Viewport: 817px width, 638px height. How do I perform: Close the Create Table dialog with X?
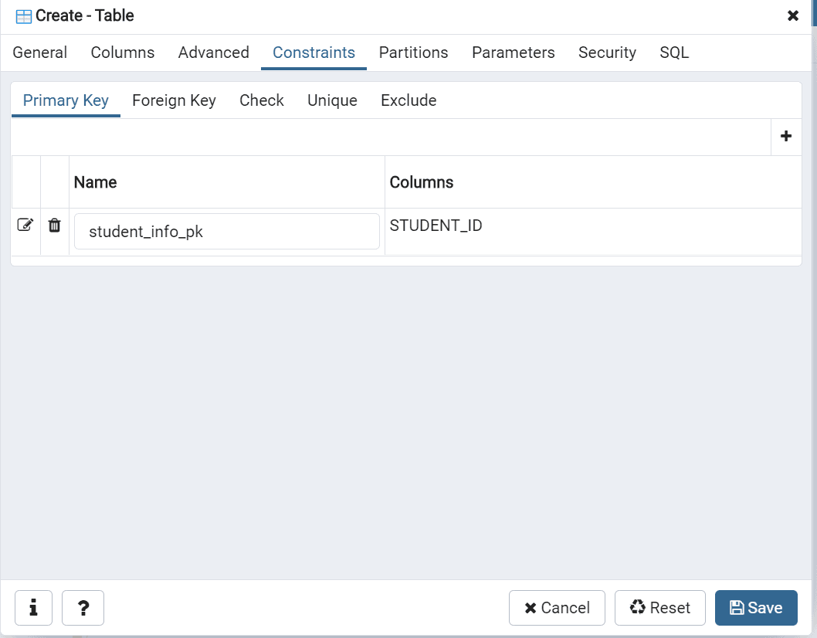793,15
